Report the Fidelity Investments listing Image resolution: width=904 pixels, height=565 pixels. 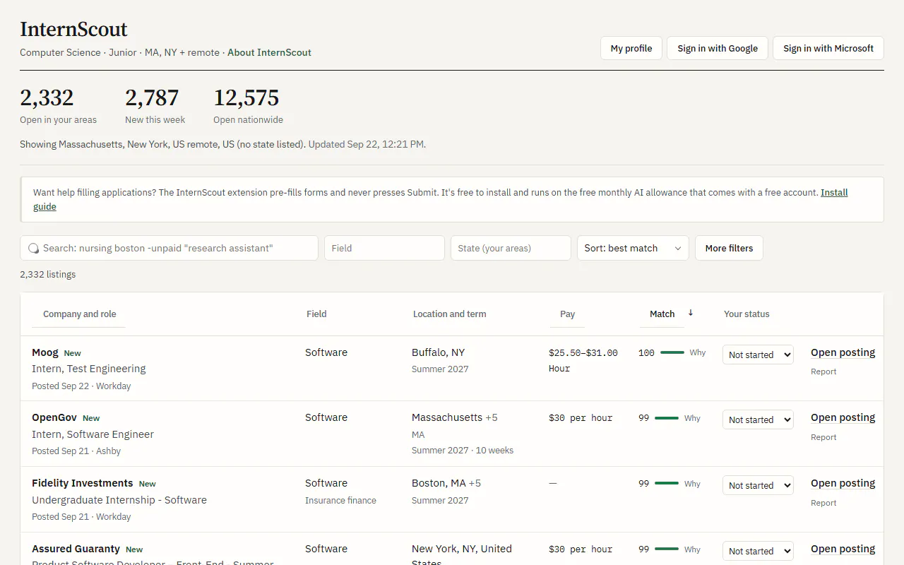coord(823,503)
